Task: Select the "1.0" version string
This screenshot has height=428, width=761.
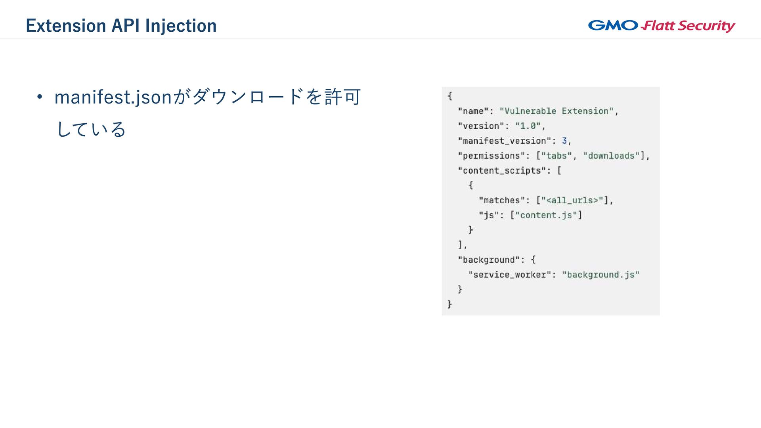Action: click(x=528, y=126)
